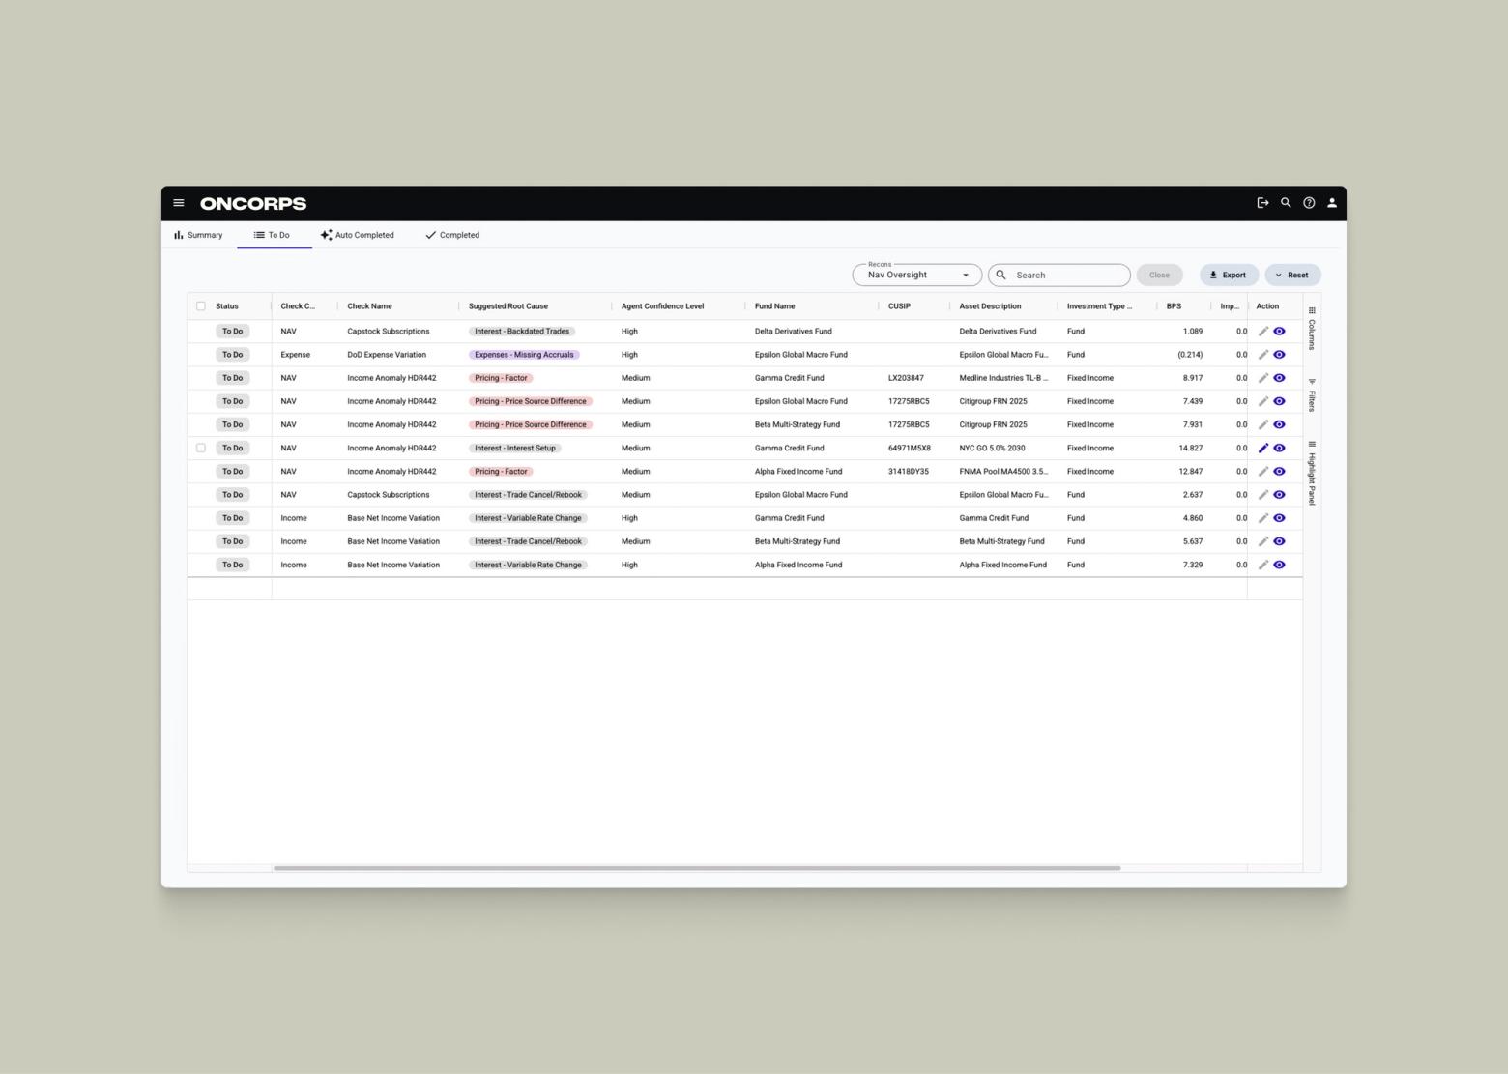
Task: Check the NYC GO 5.0% 2030 row checkbox
Action: [x=201, y=449]
